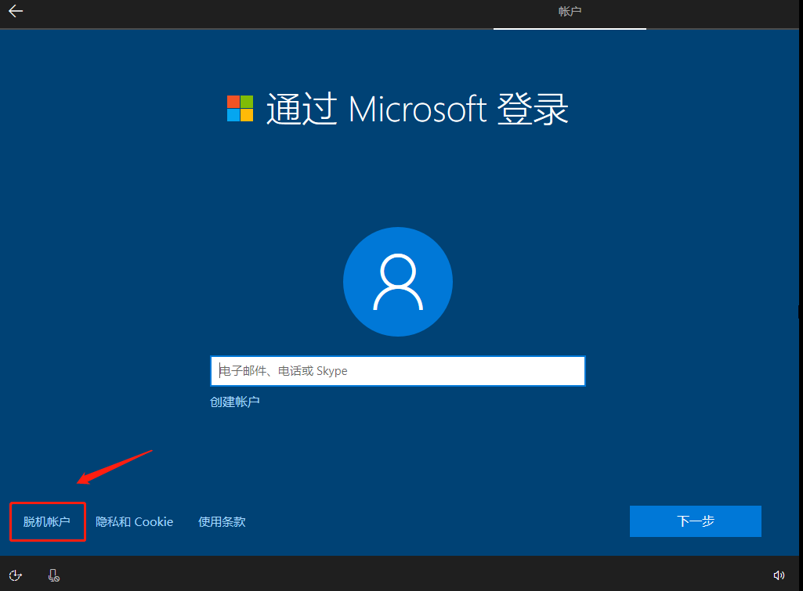Click the 通过 Microsoft 登录 heading

417,109
